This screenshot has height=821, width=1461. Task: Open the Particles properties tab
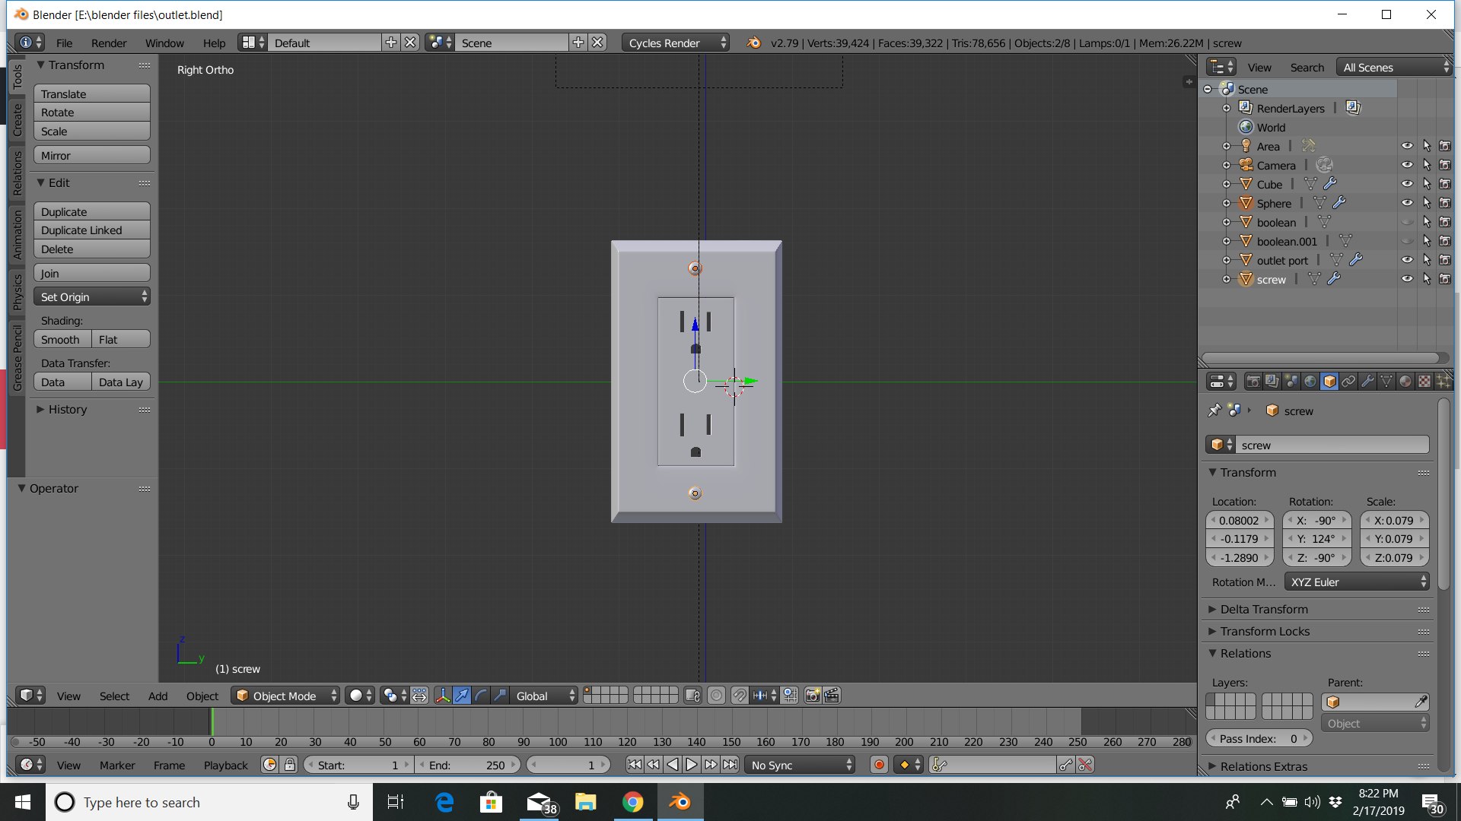1443,382
